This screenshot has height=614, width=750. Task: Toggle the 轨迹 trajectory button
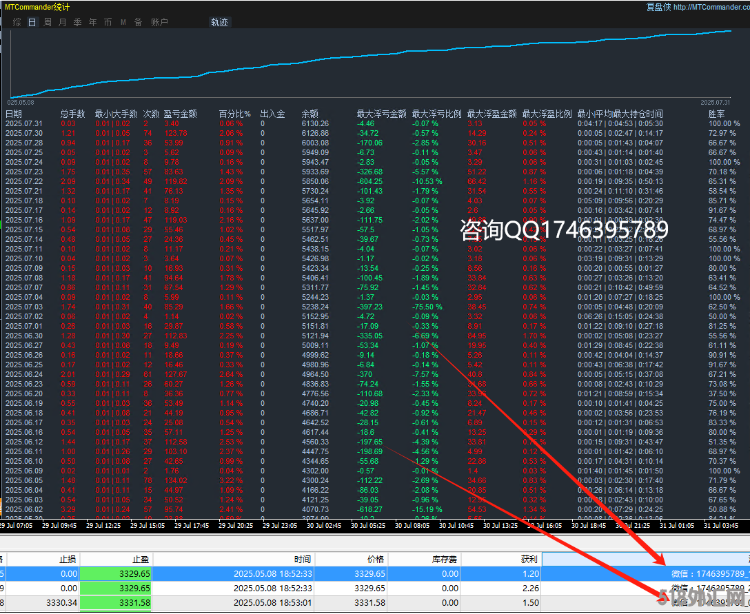(x=219, y=22)
